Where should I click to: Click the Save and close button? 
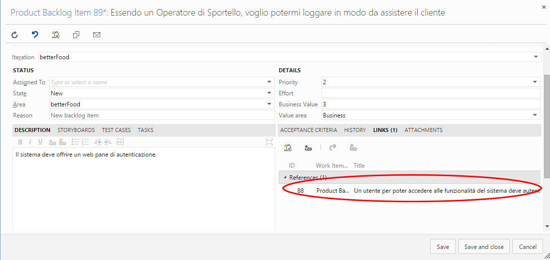tap(484, 246)
